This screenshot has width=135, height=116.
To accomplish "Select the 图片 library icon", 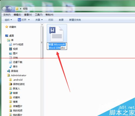I will point(11,53).
